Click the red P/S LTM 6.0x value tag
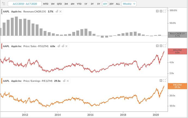 (177, 51)
